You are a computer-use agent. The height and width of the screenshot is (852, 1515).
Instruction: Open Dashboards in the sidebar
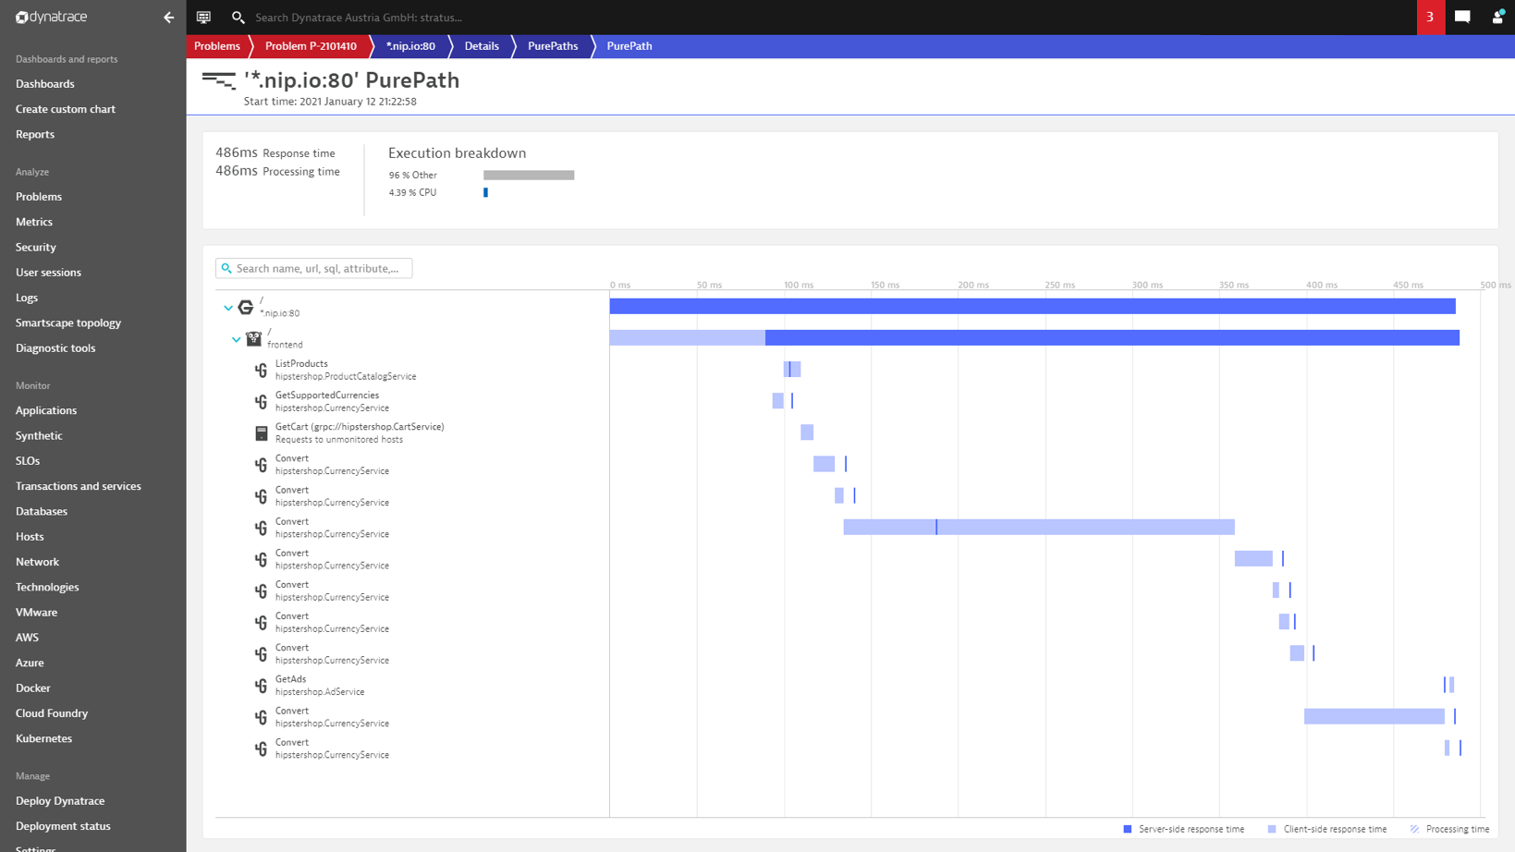(45, 84)
